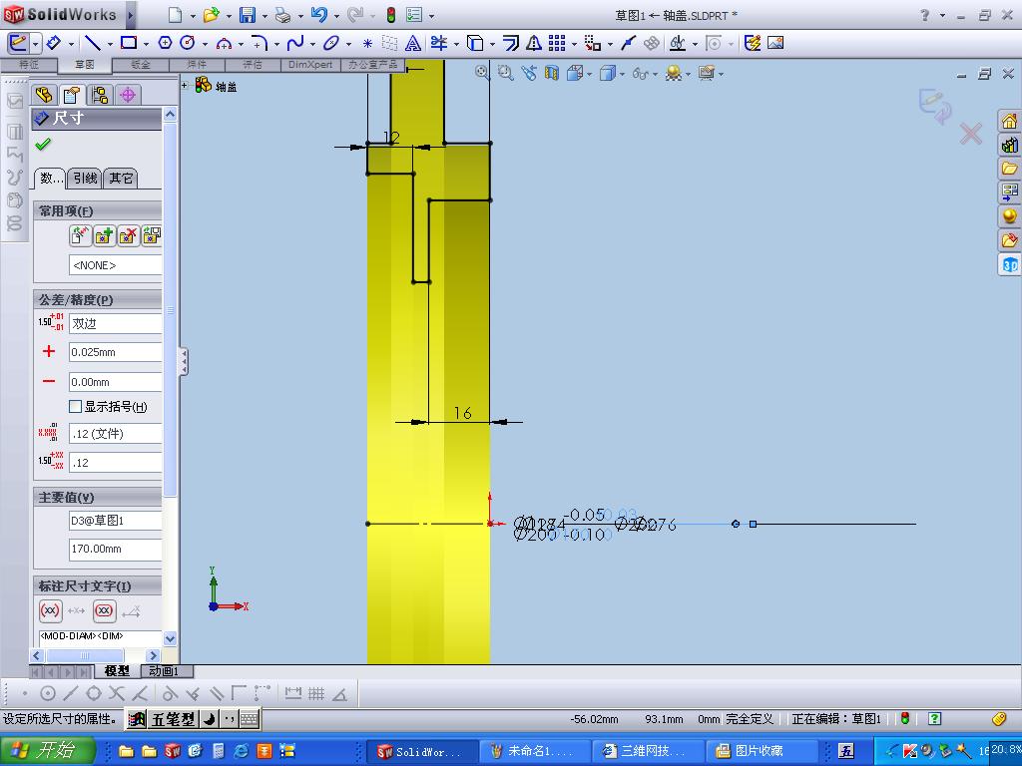Screen dimensions: 1022x766
Task: Click the plus tolerance field 0.025mm
Action: [x=116, y=352]
